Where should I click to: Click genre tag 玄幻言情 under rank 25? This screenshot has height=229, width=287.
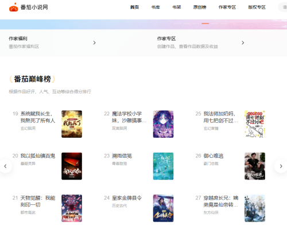coord(211,129)
